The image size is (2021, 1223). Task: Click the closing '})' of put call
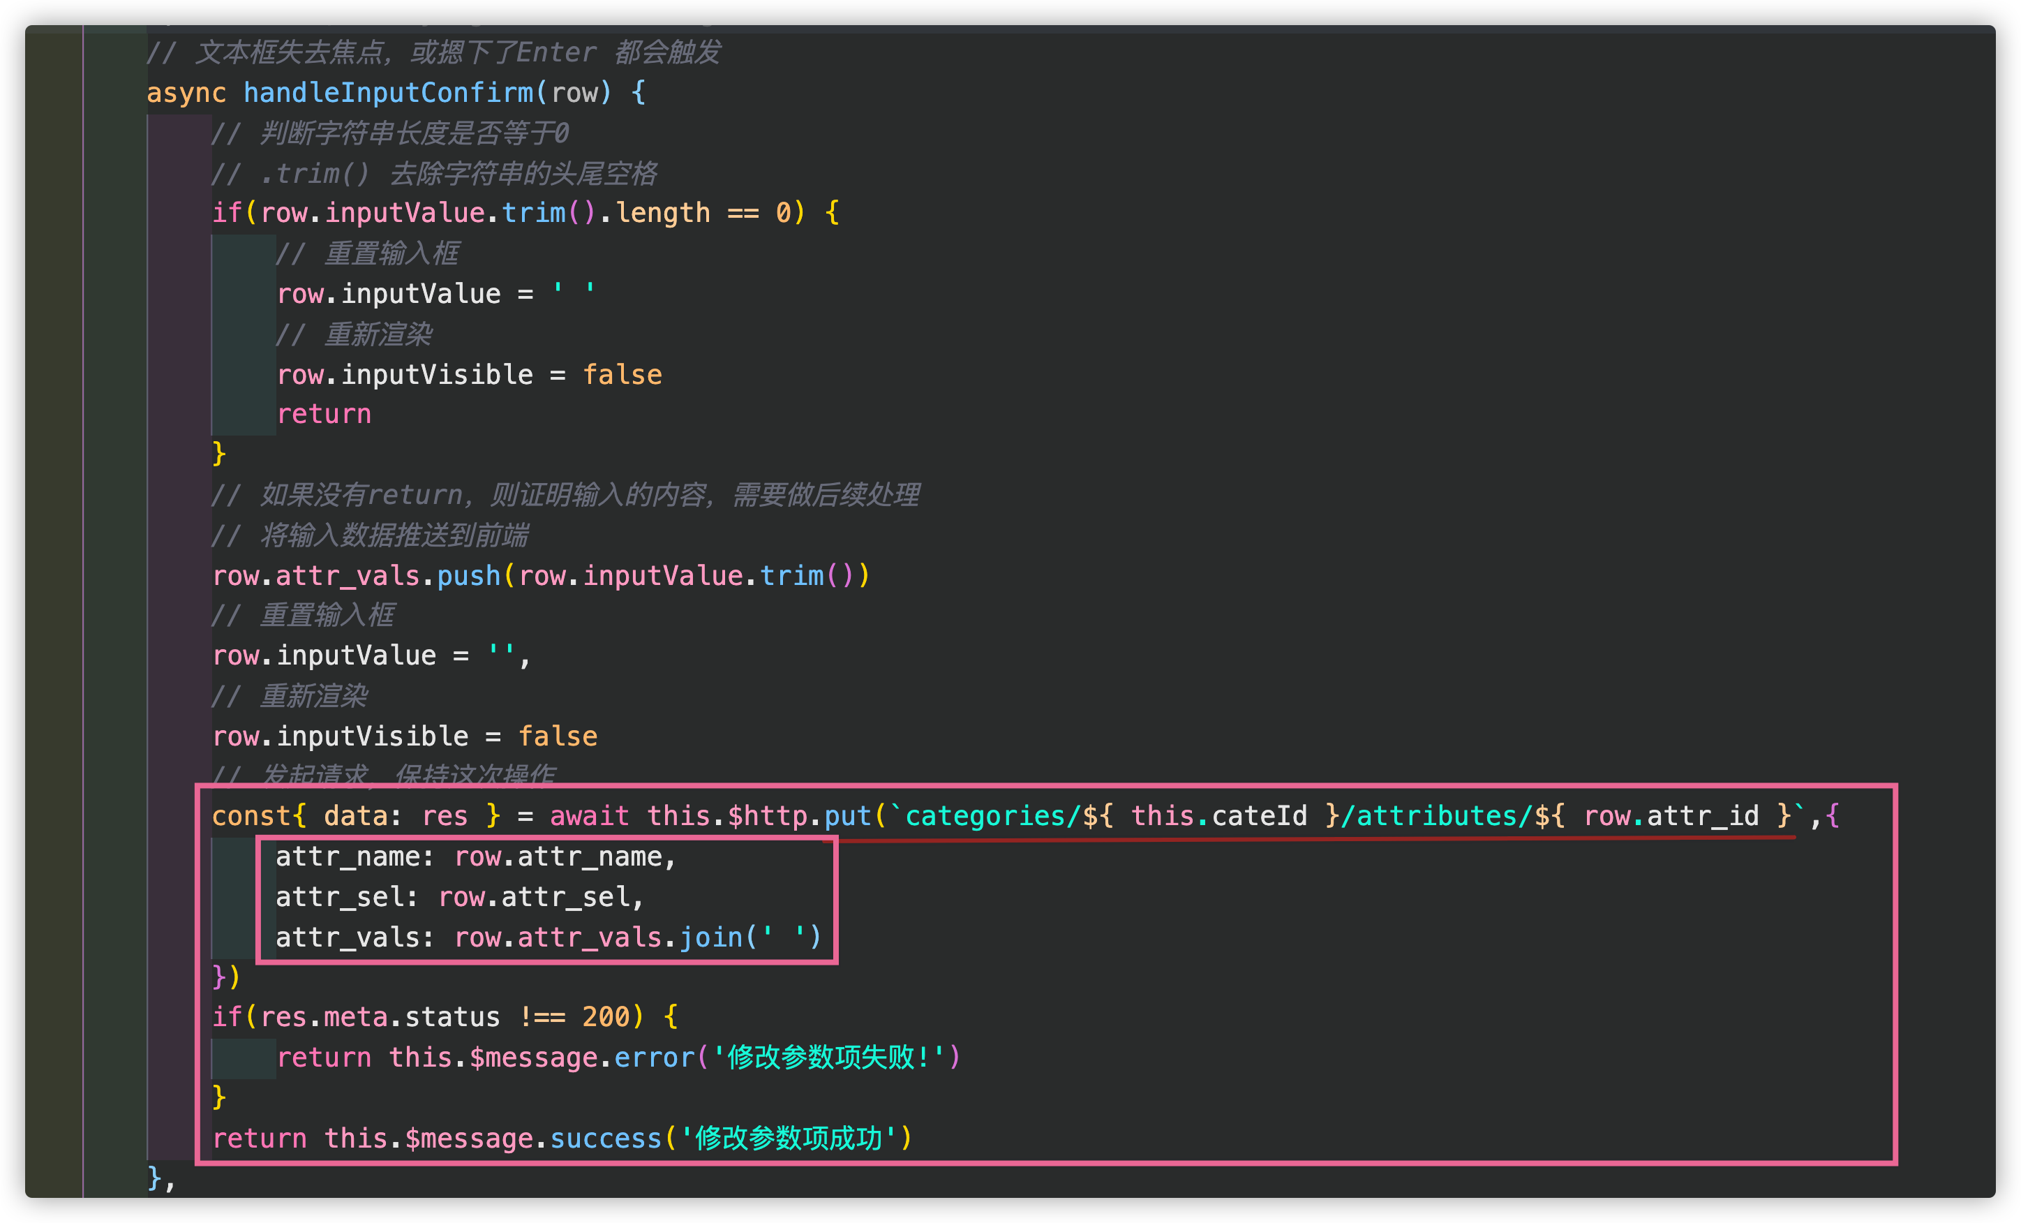(226, 977)
